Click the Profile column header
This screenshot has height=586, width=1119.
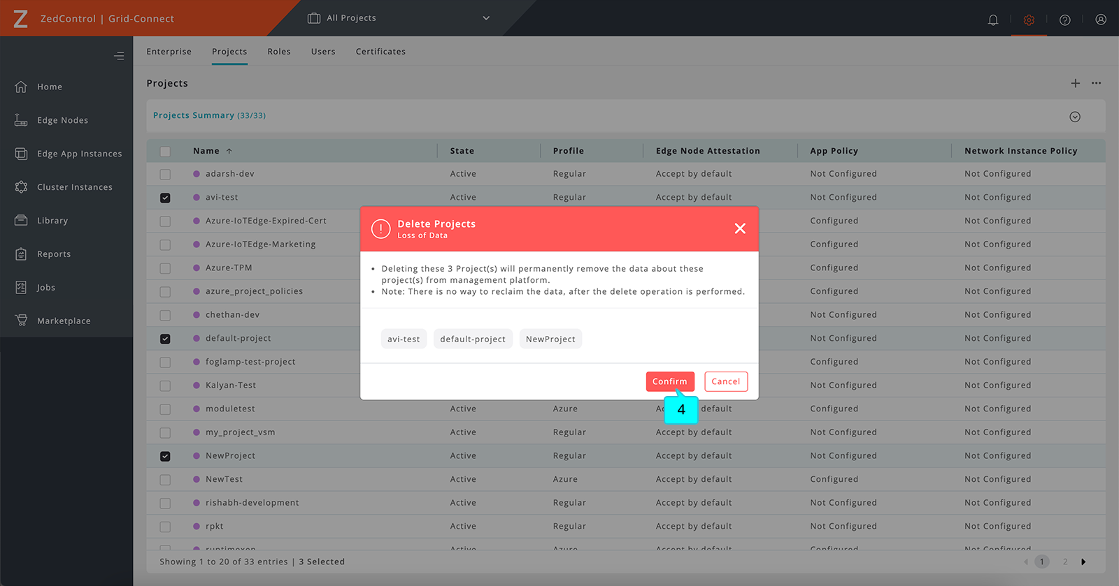pos(569,151)
